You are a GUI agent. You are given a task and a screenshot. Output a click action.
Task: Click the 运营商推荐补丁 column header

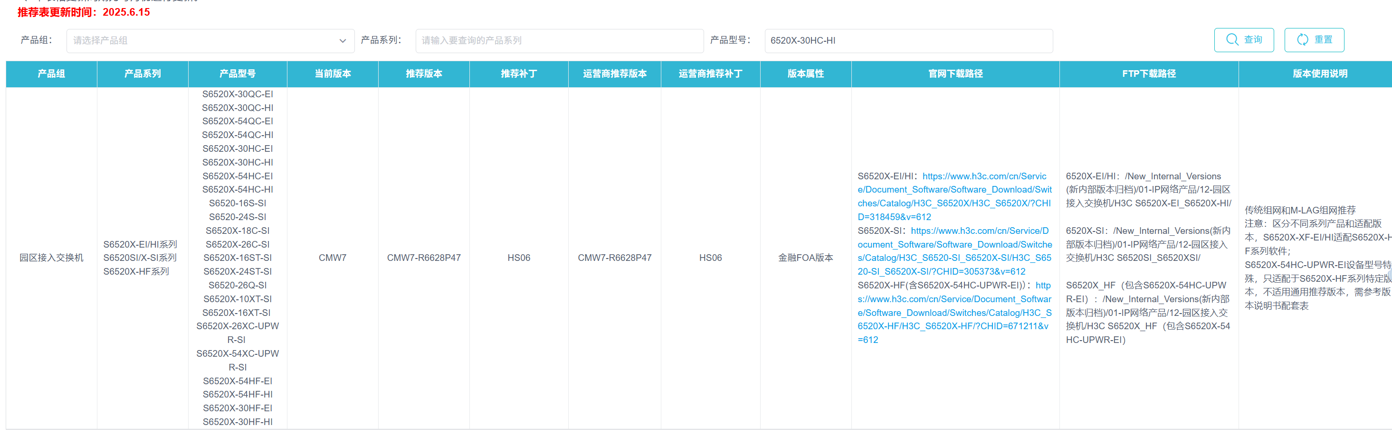point(711,74)
